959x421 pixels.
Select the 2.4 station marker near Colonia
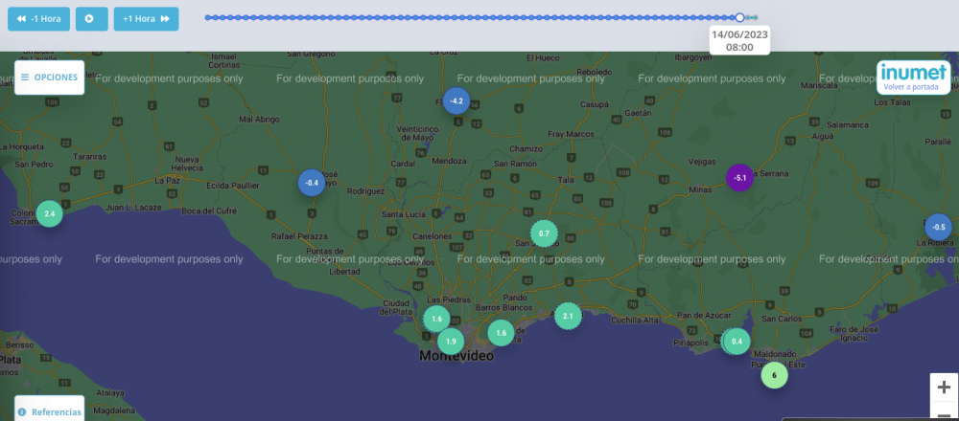[x=50, y=214]
